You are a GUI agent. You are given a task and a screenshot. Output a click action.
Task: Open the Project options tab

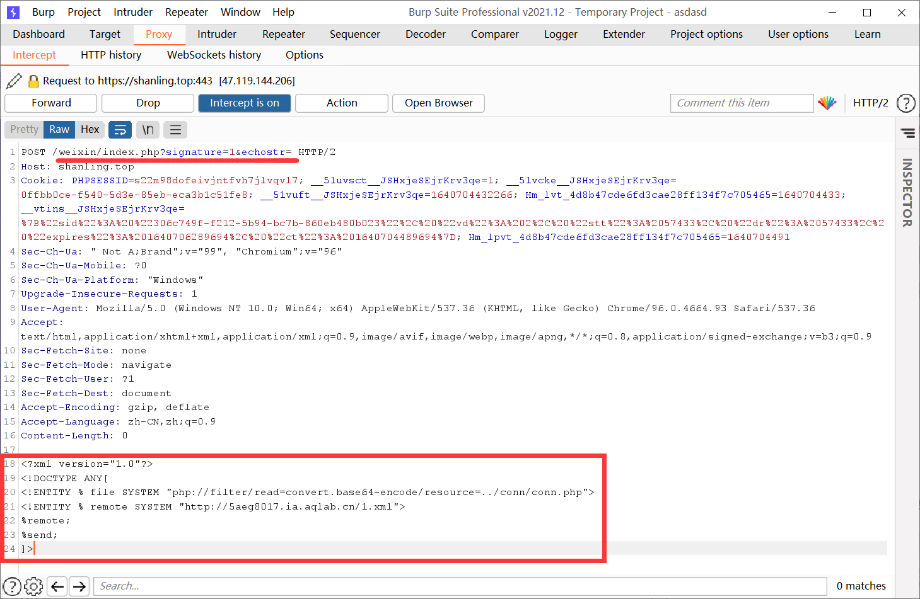click(706, 34)
